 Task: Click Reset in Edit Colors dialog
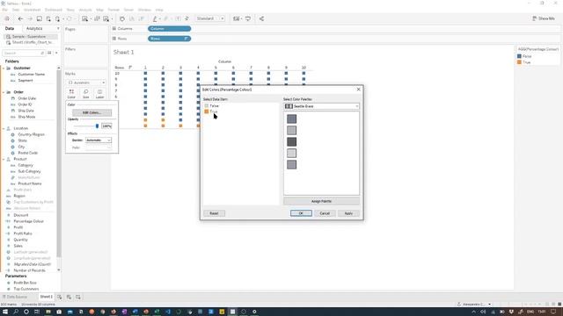point(214,213)
